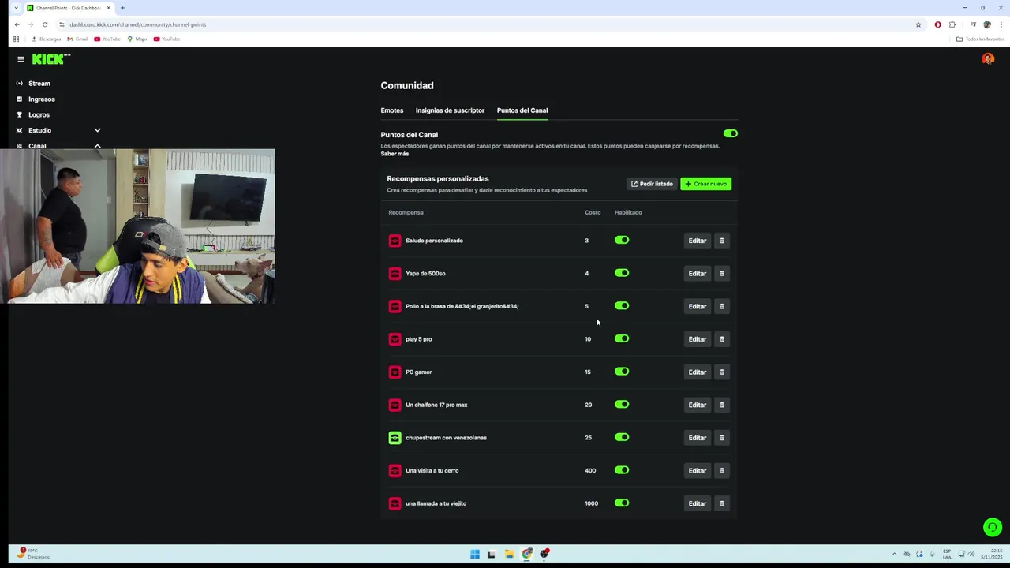Disable the Una visita a tu cerro toggle
The width and height of the screenshot is (1010, 568).
click(x=622, y=470)
